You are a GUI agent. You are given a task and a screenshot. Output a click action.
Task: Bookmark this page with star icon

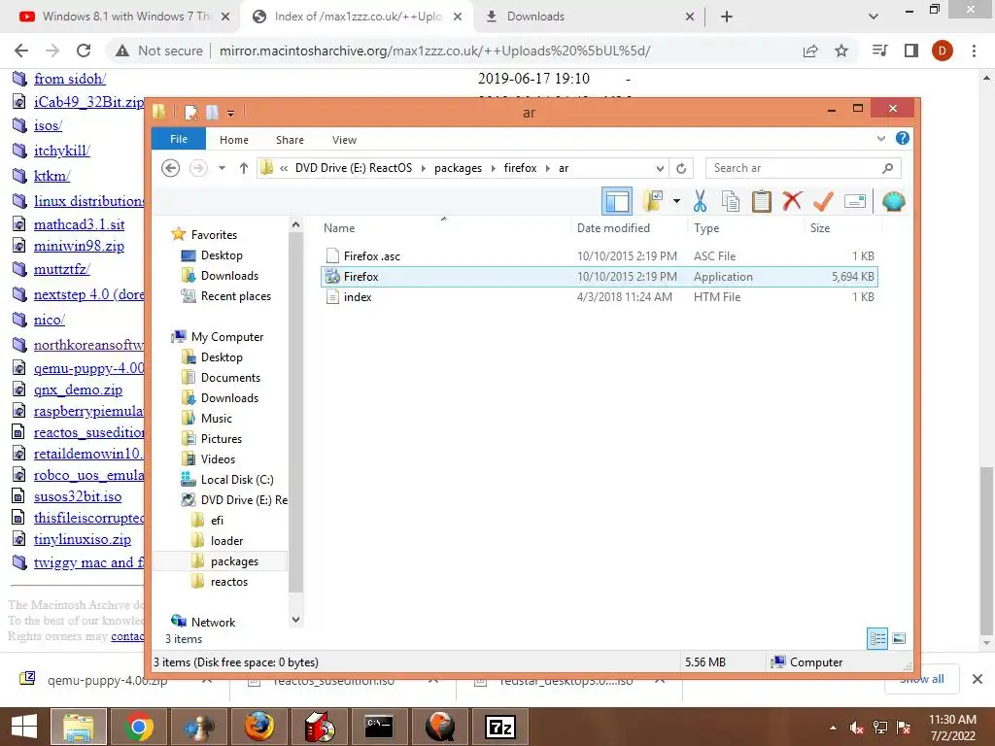click(x=841, y=51)
